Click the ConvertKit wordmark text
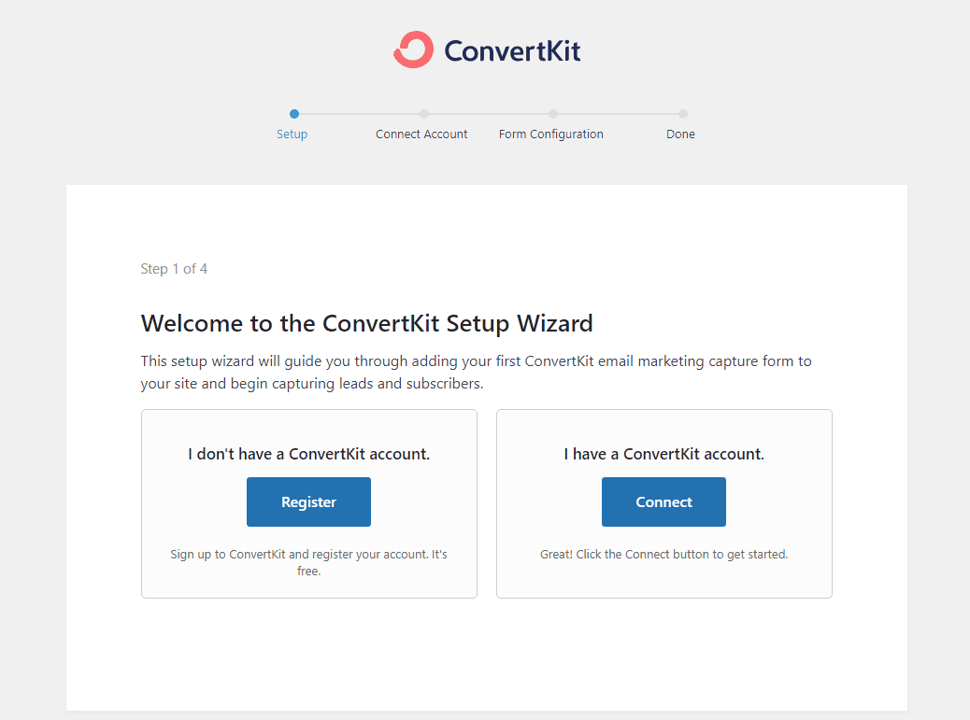The height and width of the screenshot is (720, 970). click(x=512, y=50)
